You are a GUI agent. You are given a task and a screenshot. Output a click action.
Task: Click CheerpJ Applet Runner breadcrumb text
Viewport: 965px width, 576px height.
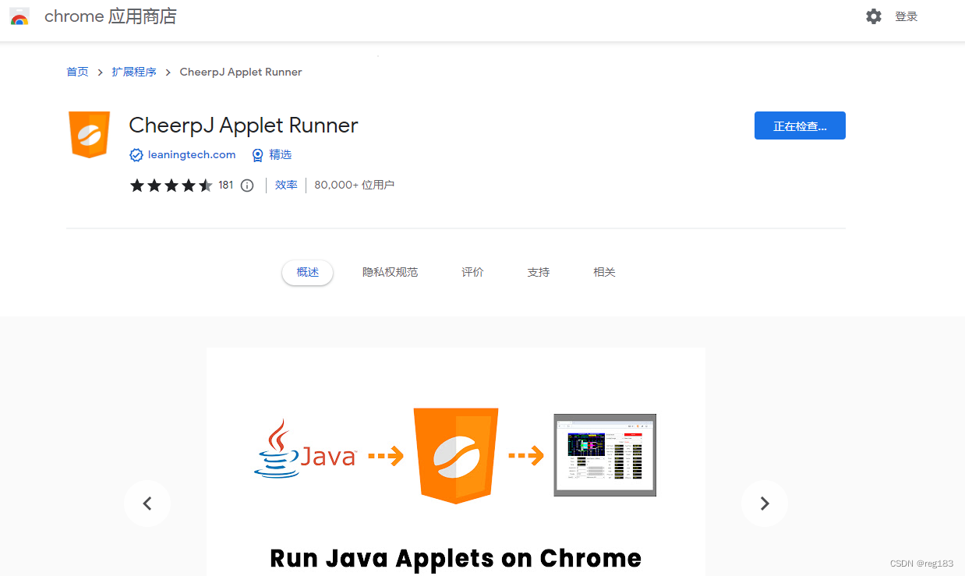(x=241, y=72)
